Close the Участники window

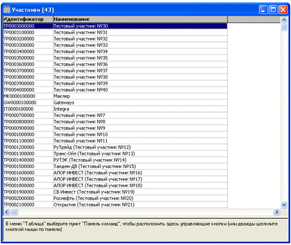point(283,10)
